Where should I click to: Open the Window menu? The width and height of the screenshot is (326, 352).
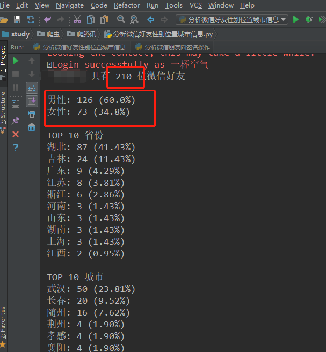221,5
